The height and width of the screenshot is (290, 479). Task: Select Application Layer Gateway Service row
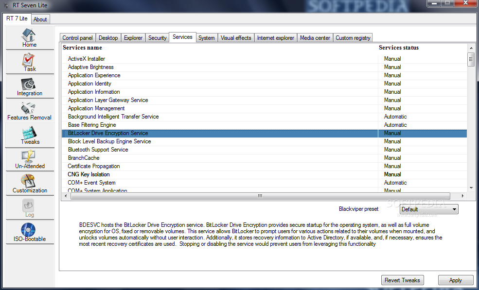[x=264, y=100]
